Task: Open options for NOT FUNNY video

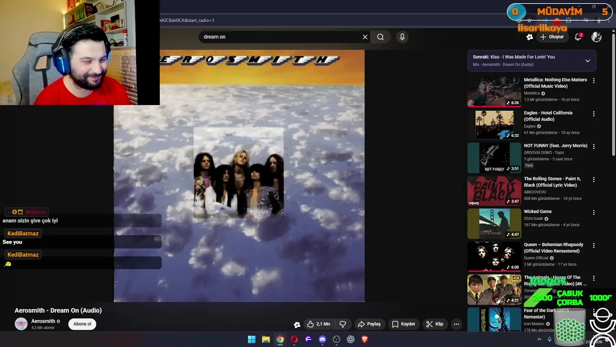Action: pos(593,147)
